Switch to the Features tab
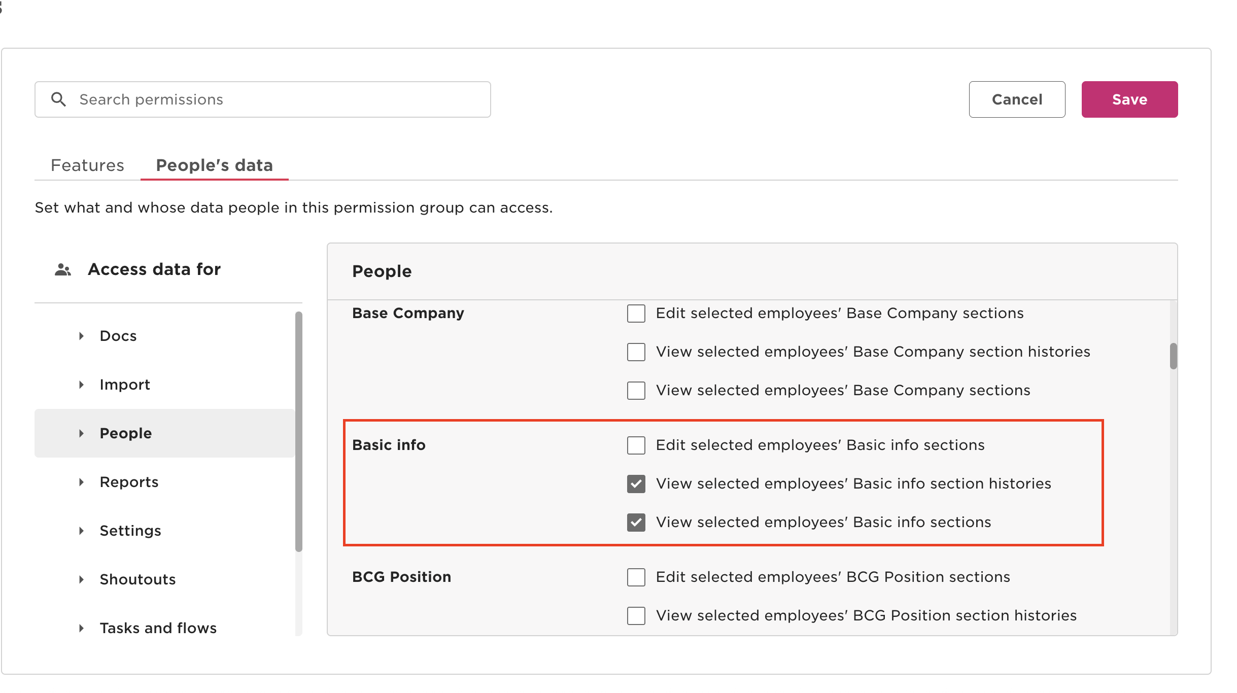 [87, 165]
